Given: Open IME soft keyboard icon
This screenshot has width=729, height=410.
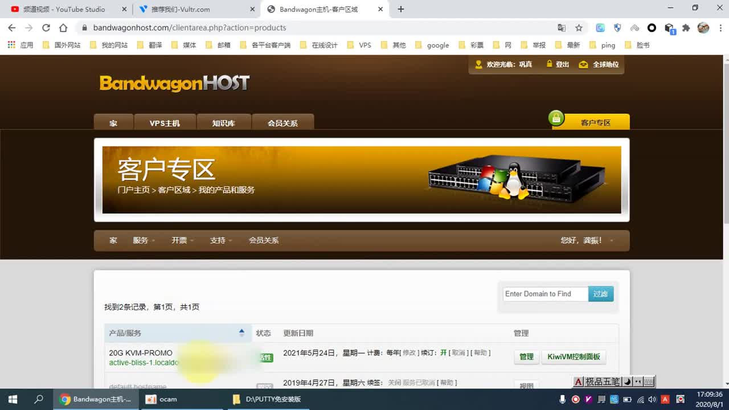Looking at the screenshot, I should click(648, 382).
